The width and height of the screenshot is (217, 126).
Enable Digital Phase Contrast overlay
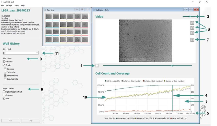4,92
